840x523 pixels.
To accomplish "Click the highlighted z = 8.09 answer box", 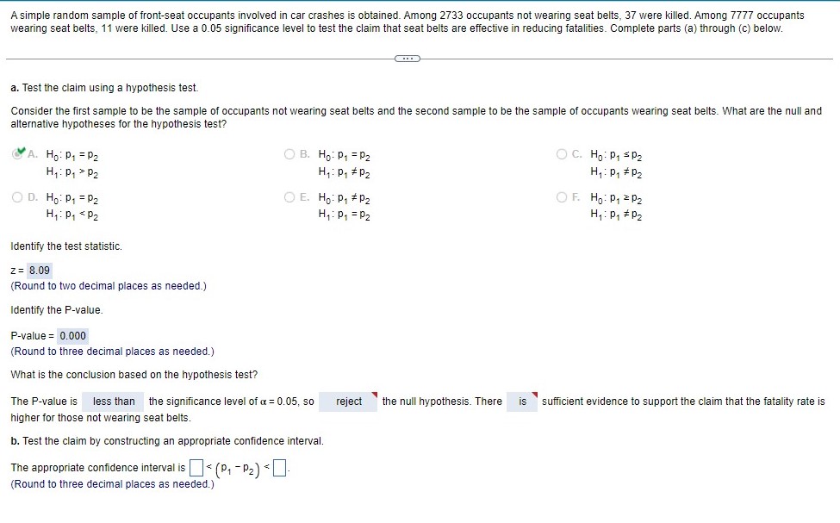I will click(x=40, y=270).
